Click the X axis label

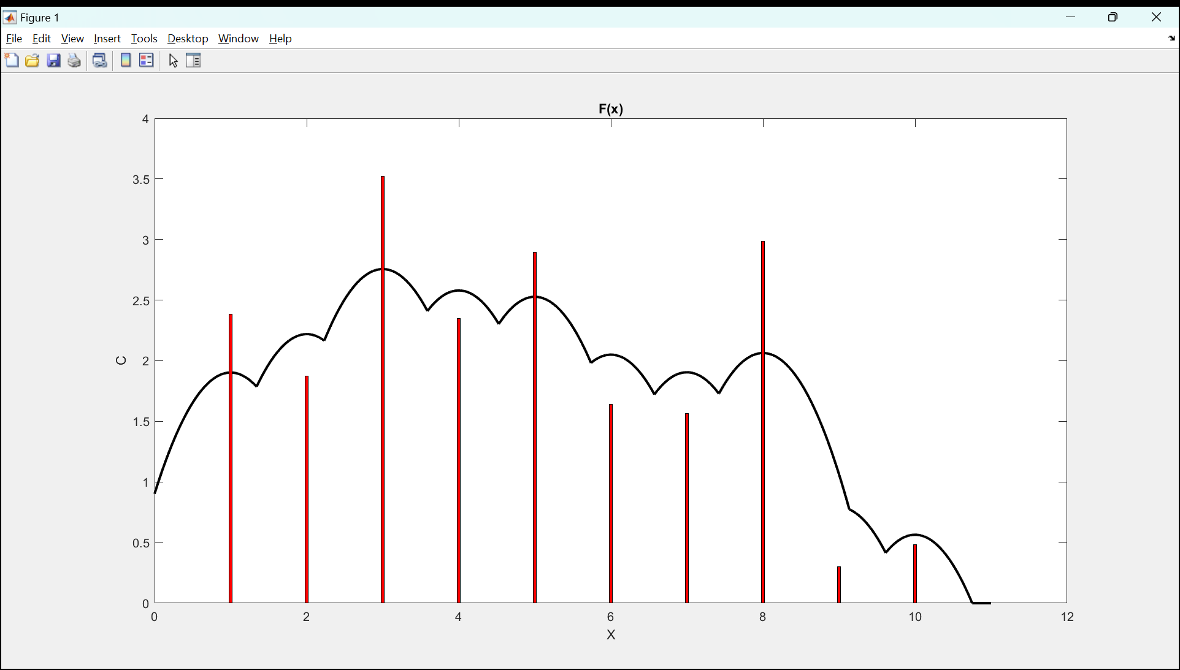point(611,635)
